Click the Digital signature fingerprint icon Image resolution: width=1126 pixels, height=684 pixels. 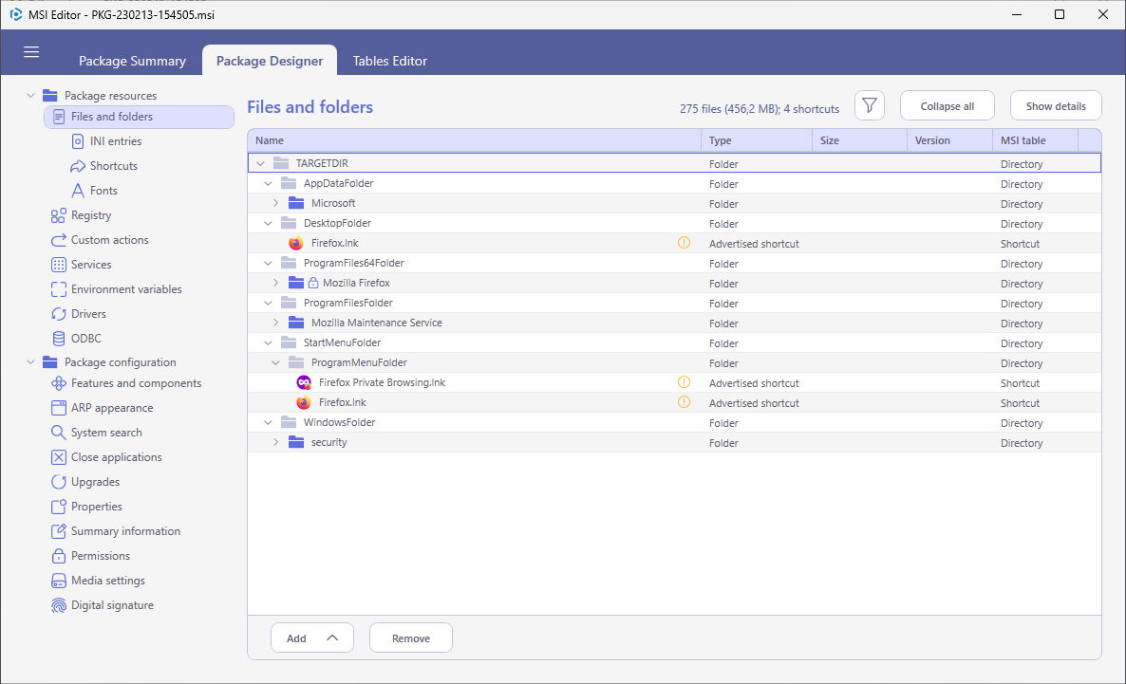coord(58,605)
